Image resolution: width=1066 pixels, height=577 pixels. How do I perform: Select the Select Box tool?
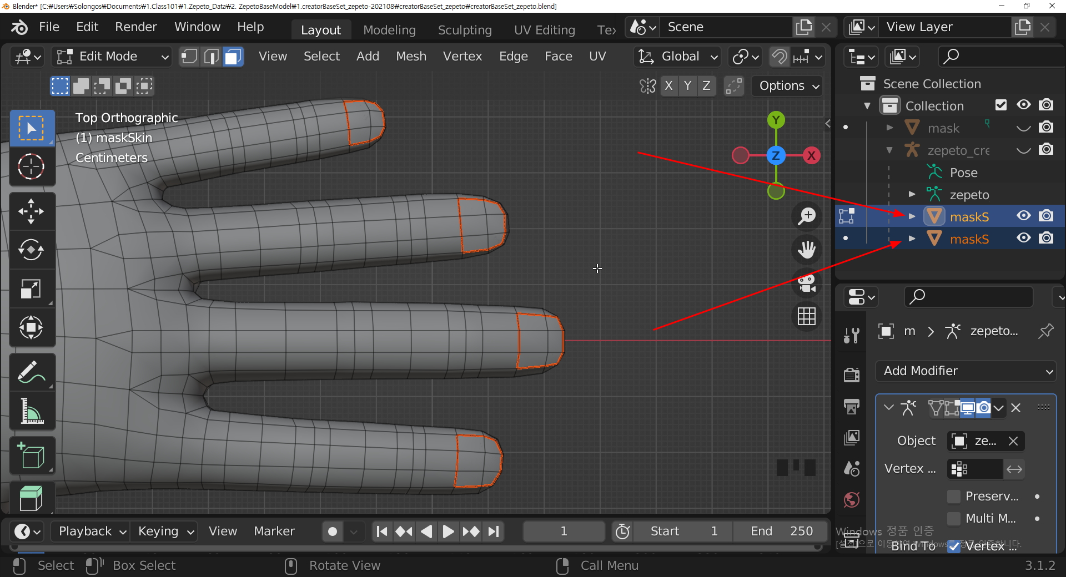pyautogui.click(x=32, y=128)
